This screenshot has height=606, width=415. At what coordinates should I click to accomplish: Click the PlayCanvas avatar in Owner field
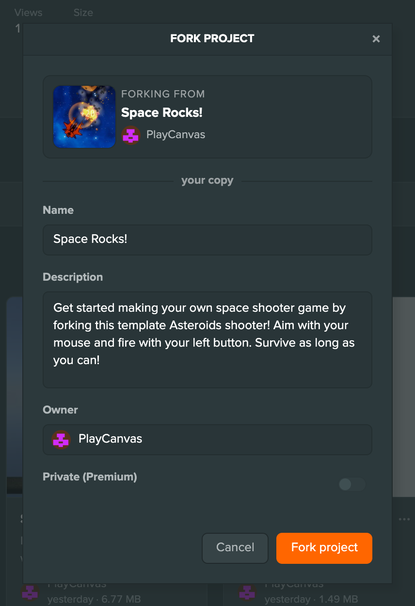[61, 440]
